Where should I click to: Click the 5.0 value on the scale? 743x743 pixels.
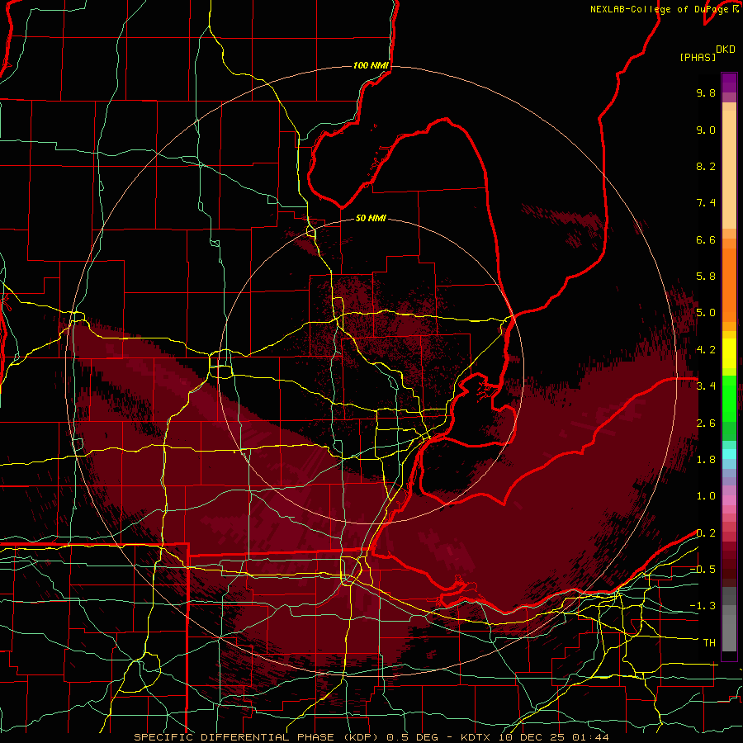pyautogui.click(x=706, y=313)
